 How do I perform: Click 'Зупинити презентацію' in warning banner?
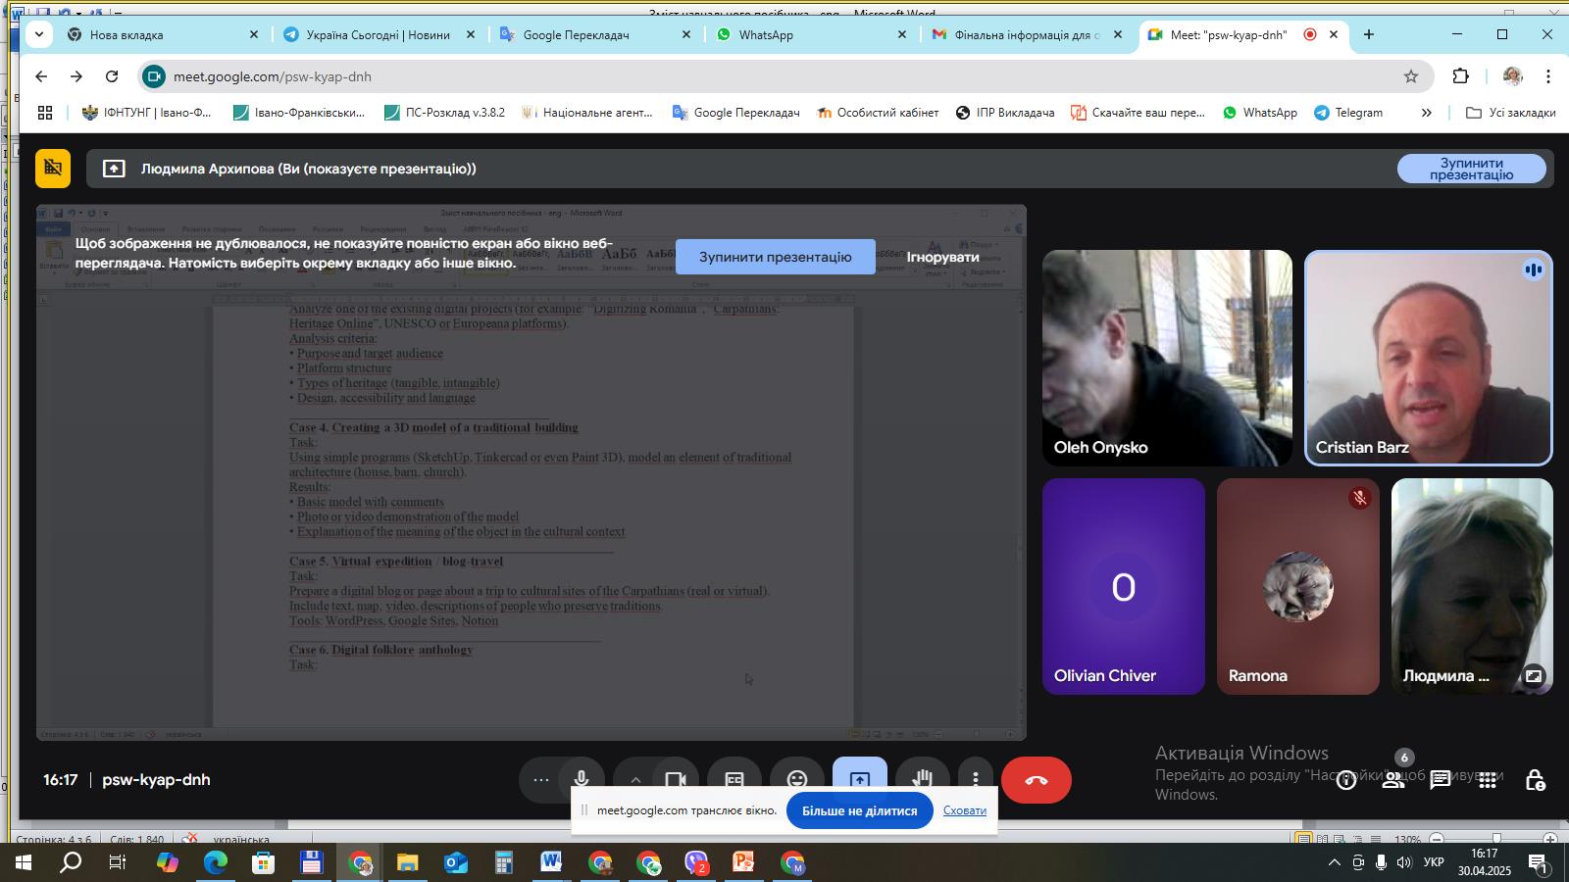coord(776,257)
